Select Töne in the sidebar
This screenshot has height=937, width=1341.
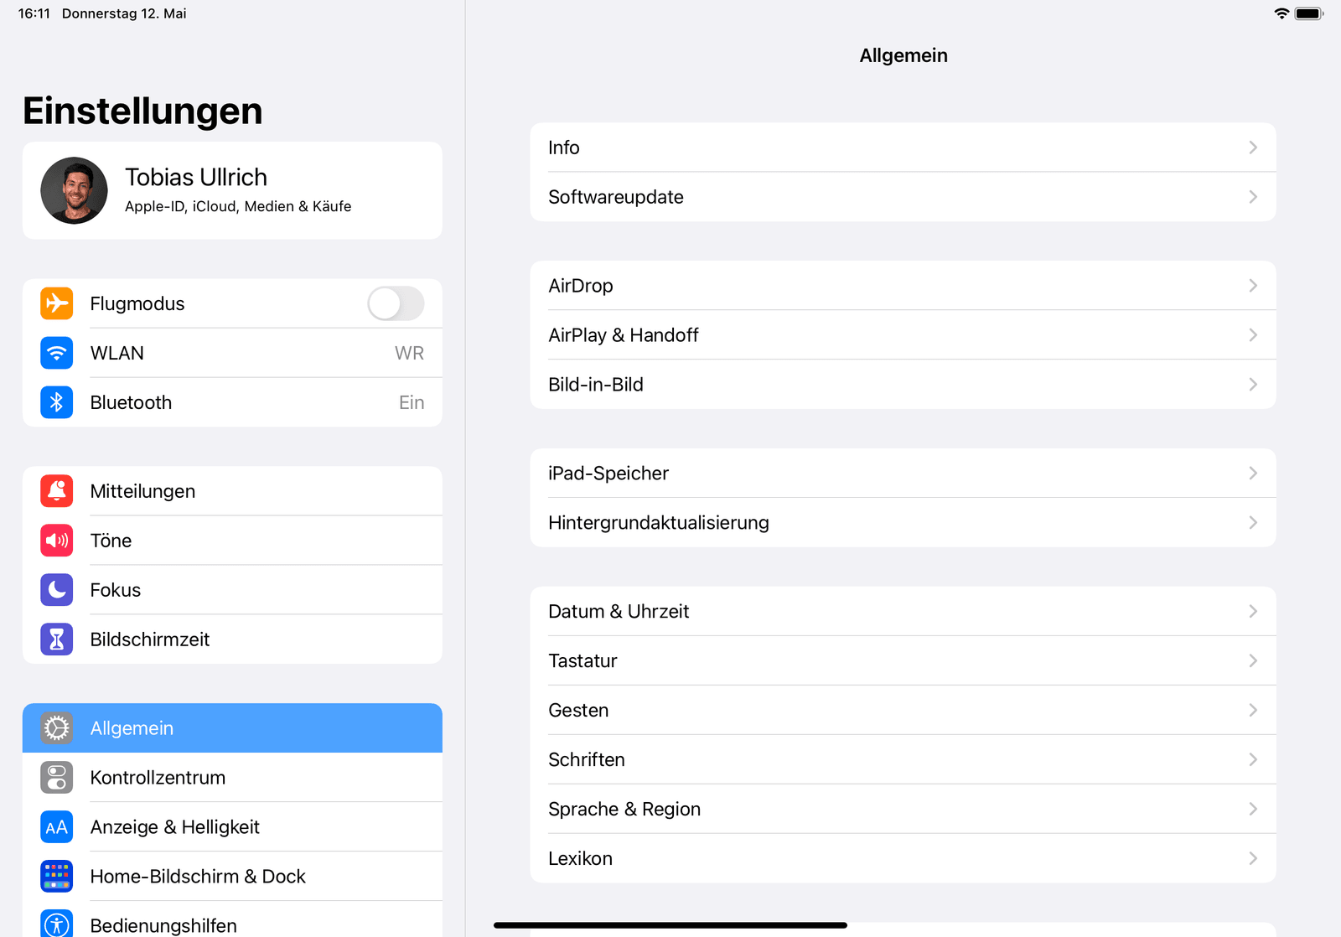click(232, 541)
